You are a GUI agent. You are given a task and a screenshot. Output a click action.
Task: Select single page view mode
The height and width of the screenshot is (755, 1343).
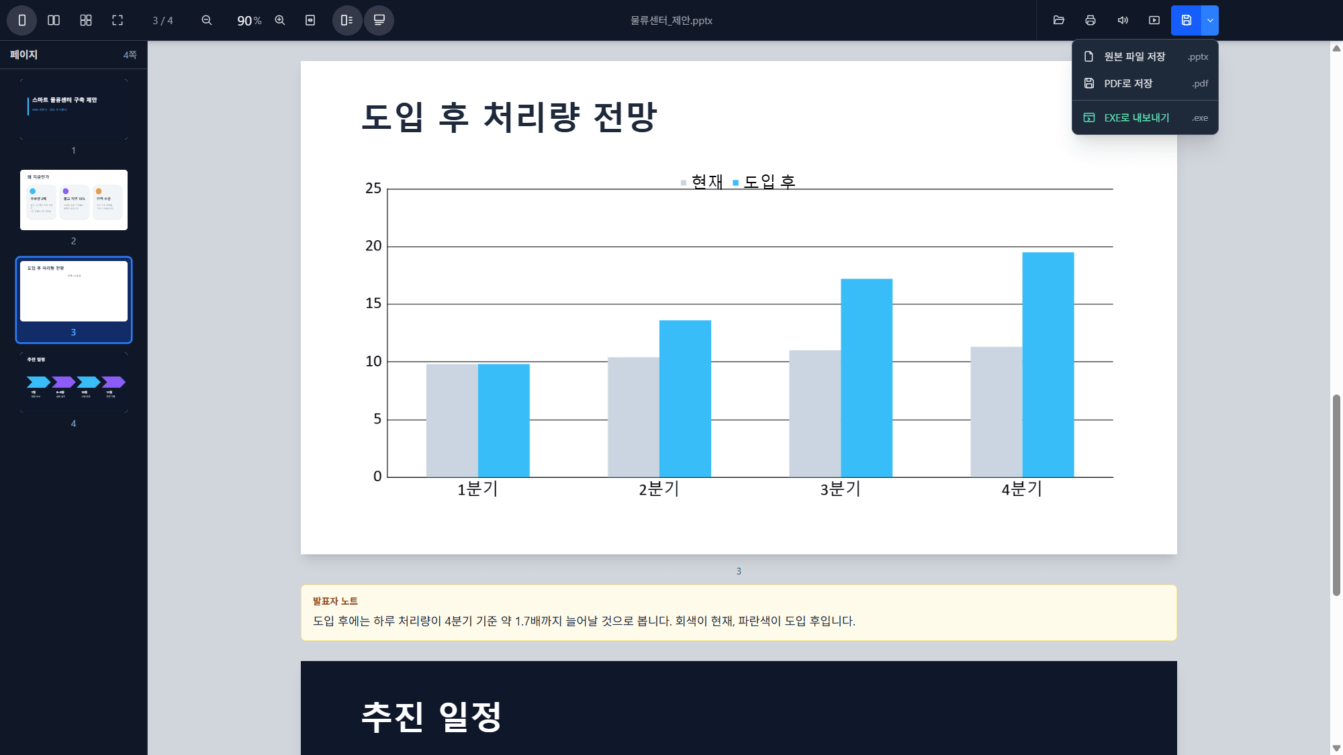coord(21,20)
